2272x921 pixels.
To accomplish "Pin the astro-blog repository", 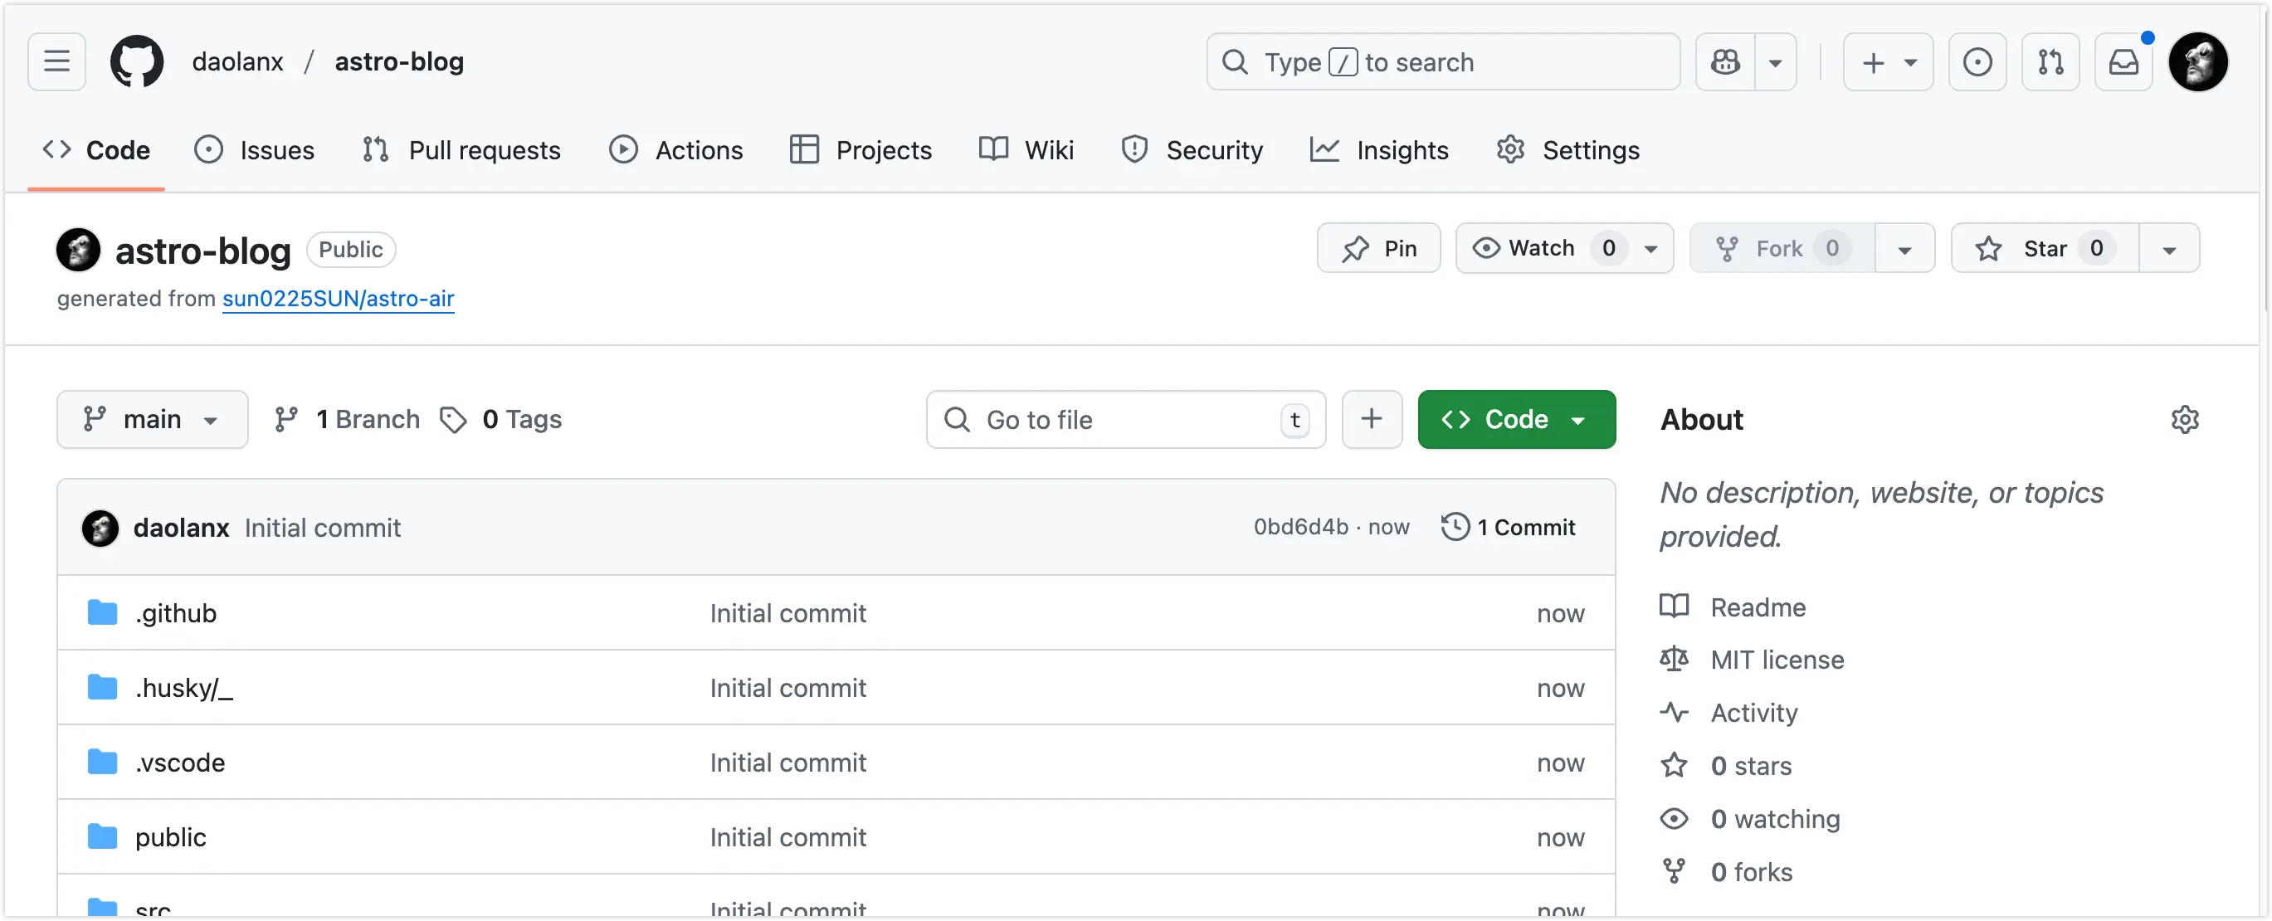I will pos(1378,248).
